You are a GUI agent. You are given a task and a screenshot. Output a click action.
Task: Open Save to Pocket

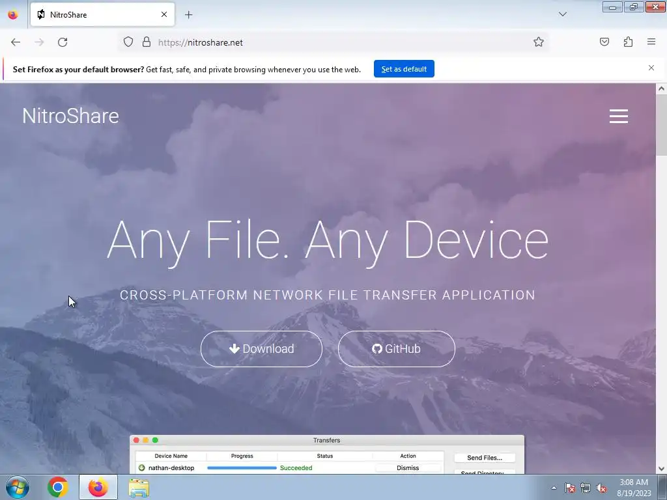[x=604, y=42]
